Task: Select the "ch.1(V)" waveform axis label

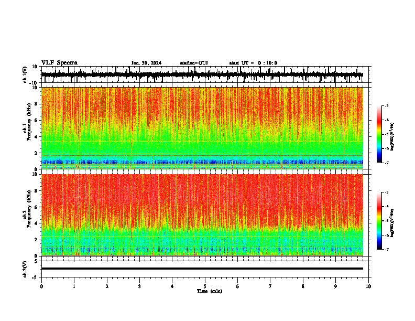Action: coord(25,74)
